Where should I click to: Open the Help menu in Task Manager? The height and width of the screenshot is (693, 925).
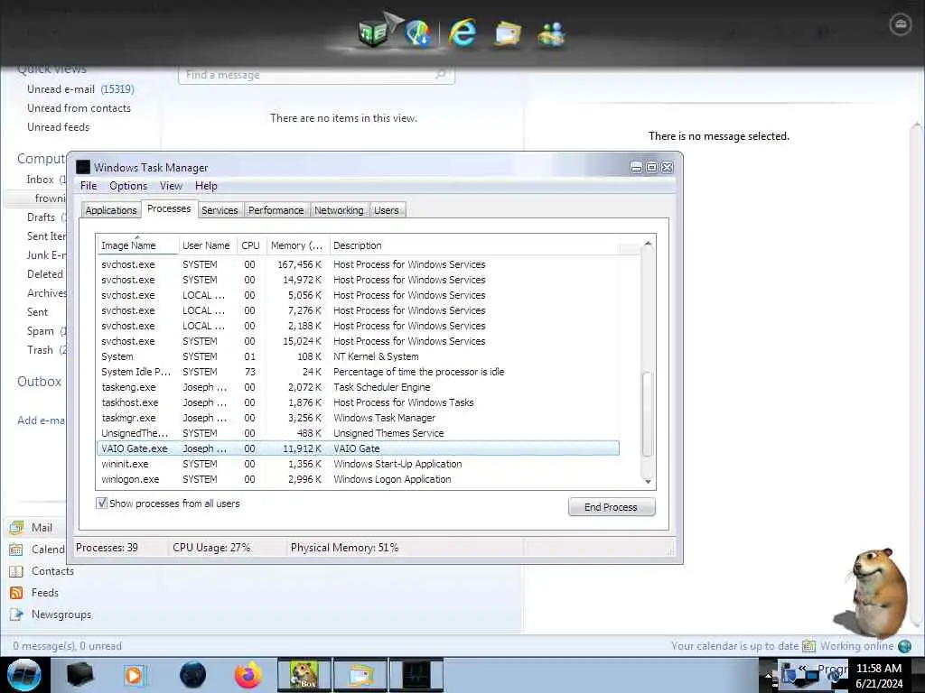coord(206,186)
